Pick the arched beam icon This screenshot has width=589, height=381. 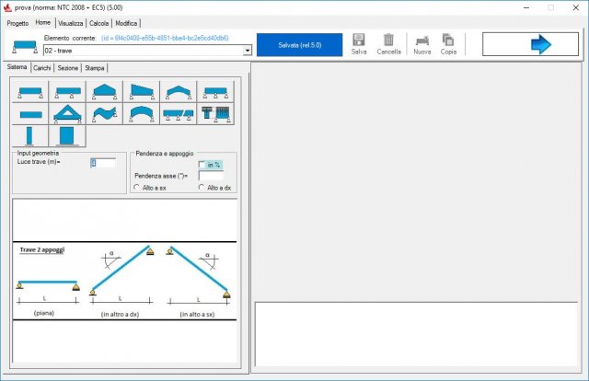point(141,114)
